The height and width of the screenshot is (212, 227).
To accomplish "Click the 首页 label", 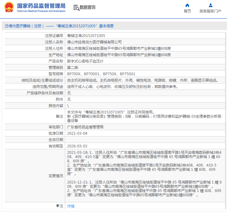I will (x=187, y=11).
